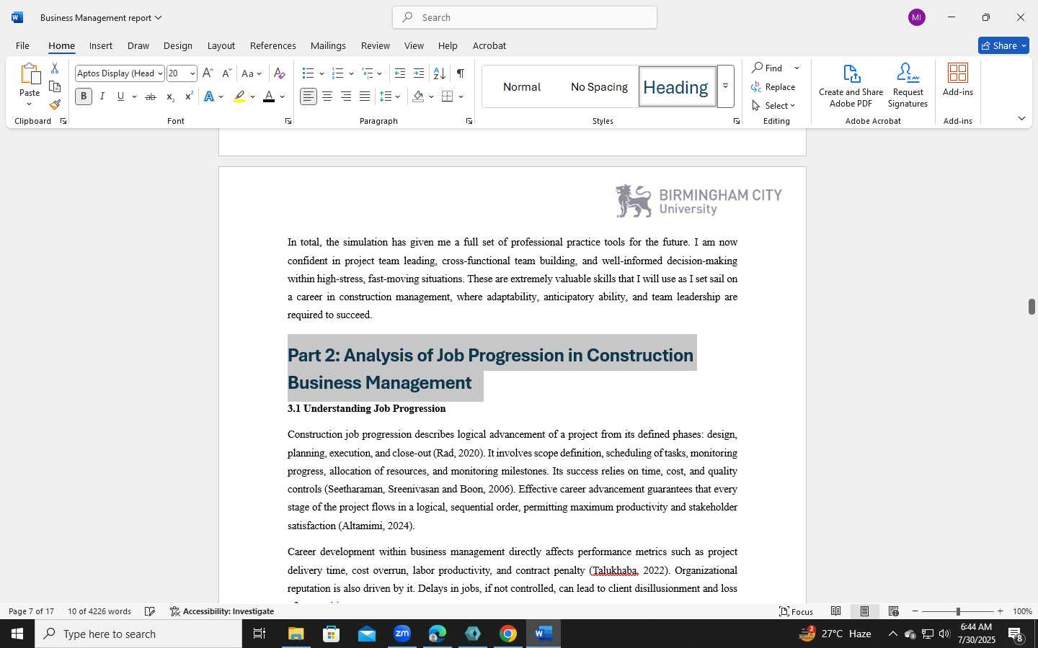Toggle Bold formatting
The width and height of the screenshot is (1038, 648).
[x=84, y=96]
